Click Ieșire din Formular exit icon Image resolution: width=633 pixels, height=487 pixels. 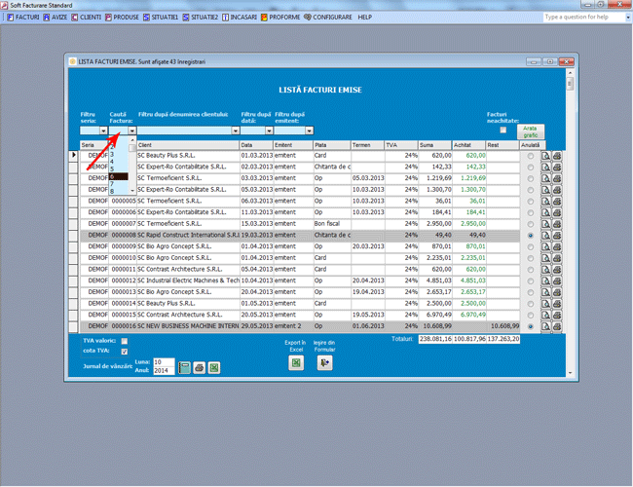pyautogui.click(x=324, y=362)
